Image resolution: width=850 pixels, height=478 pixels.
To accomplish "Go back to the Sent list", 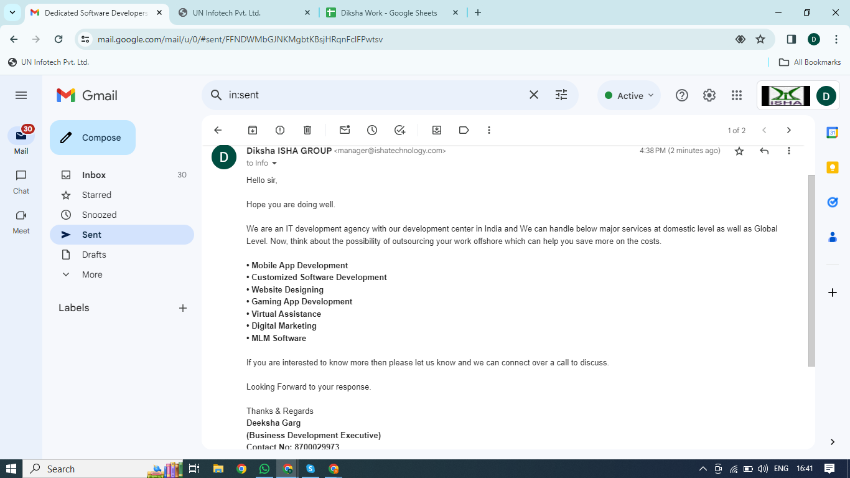I will click(x=218, y=130).
